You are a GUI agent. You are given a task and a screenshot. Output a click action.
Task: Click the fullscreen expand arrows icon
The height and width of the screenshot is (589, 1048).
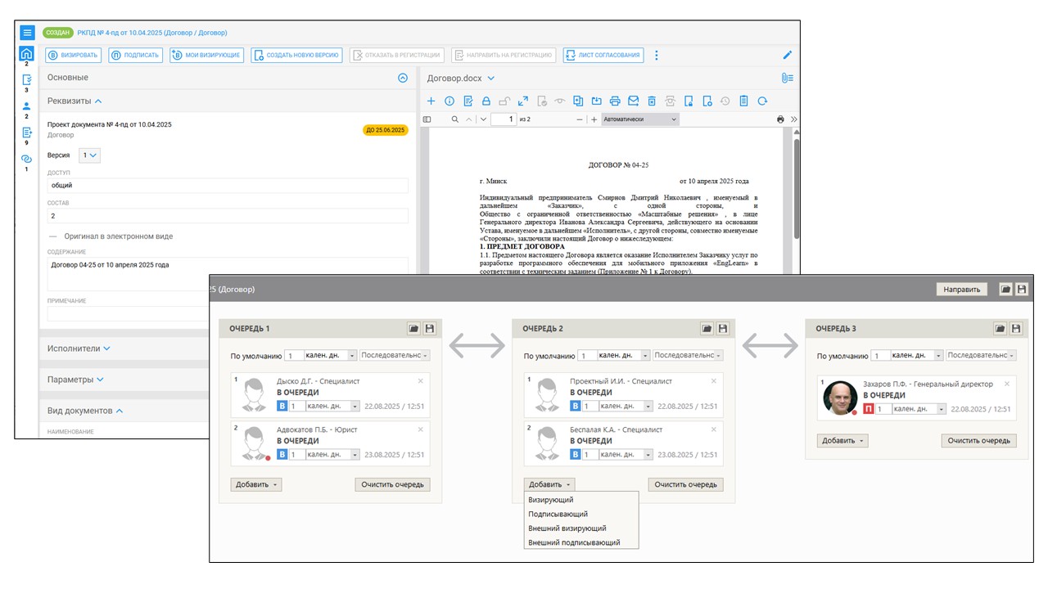pos(522,101)
